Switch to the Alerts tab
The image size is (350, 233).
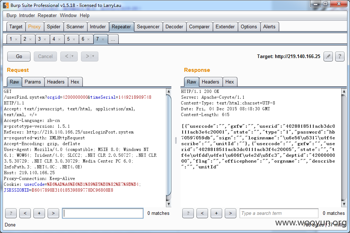[x=269, y=27]
